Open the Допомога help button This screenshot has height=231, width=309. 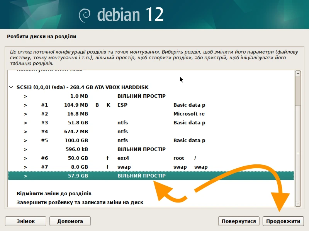70,221
